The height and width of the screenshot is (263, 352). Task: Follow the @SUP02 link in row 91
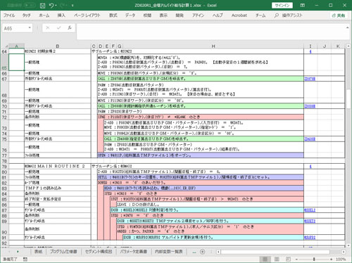[310, 237]
